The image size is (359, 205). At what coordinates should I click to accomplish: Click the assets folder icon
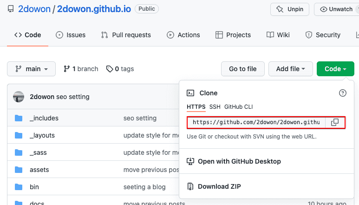tap(19, 170)
